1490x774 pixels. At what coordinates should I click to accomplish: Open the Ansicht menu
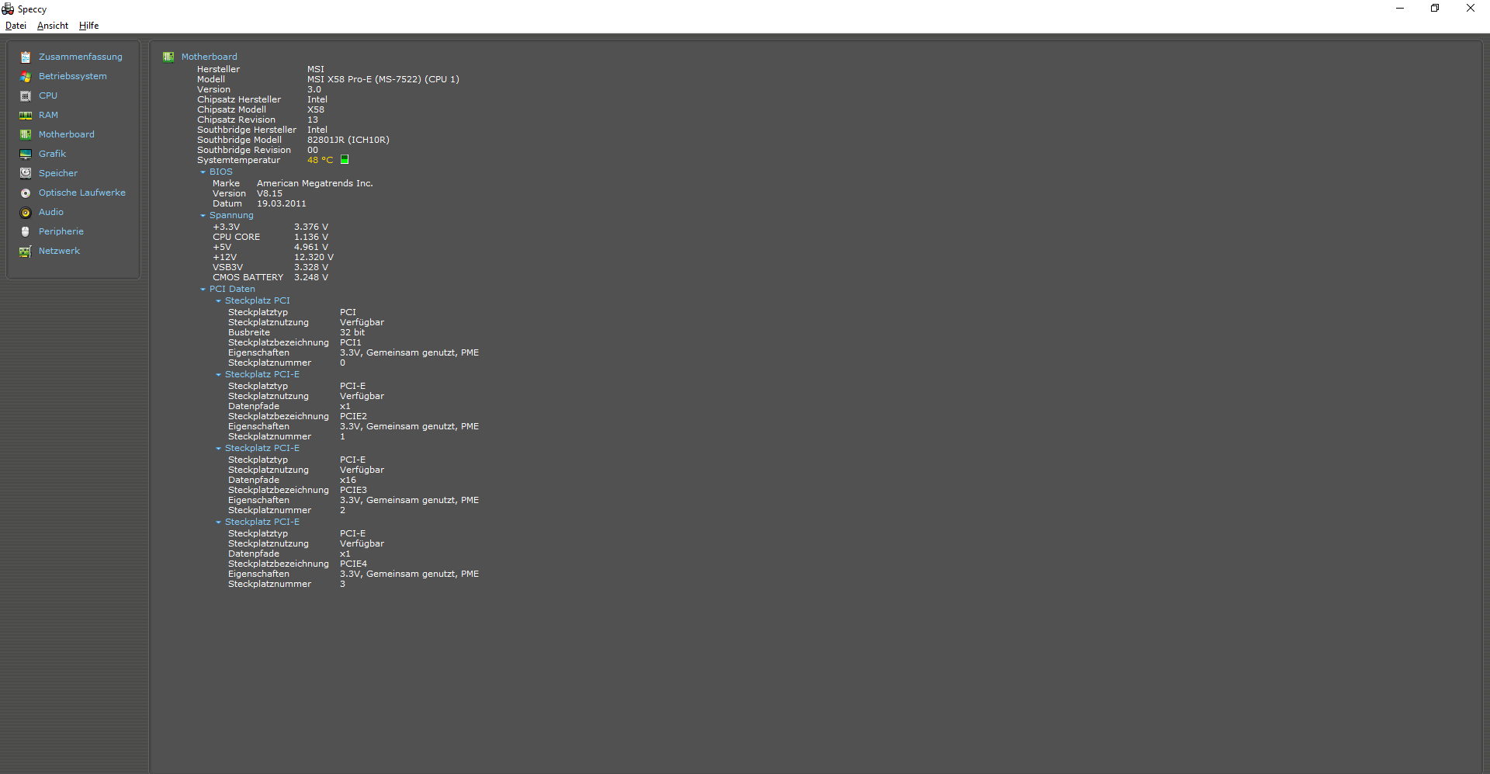[x=53, y=26]
